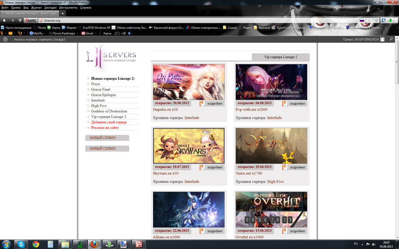Show hidden system tray icons
The width and height of the screenshot is (399, 249).
pos(362,244)
